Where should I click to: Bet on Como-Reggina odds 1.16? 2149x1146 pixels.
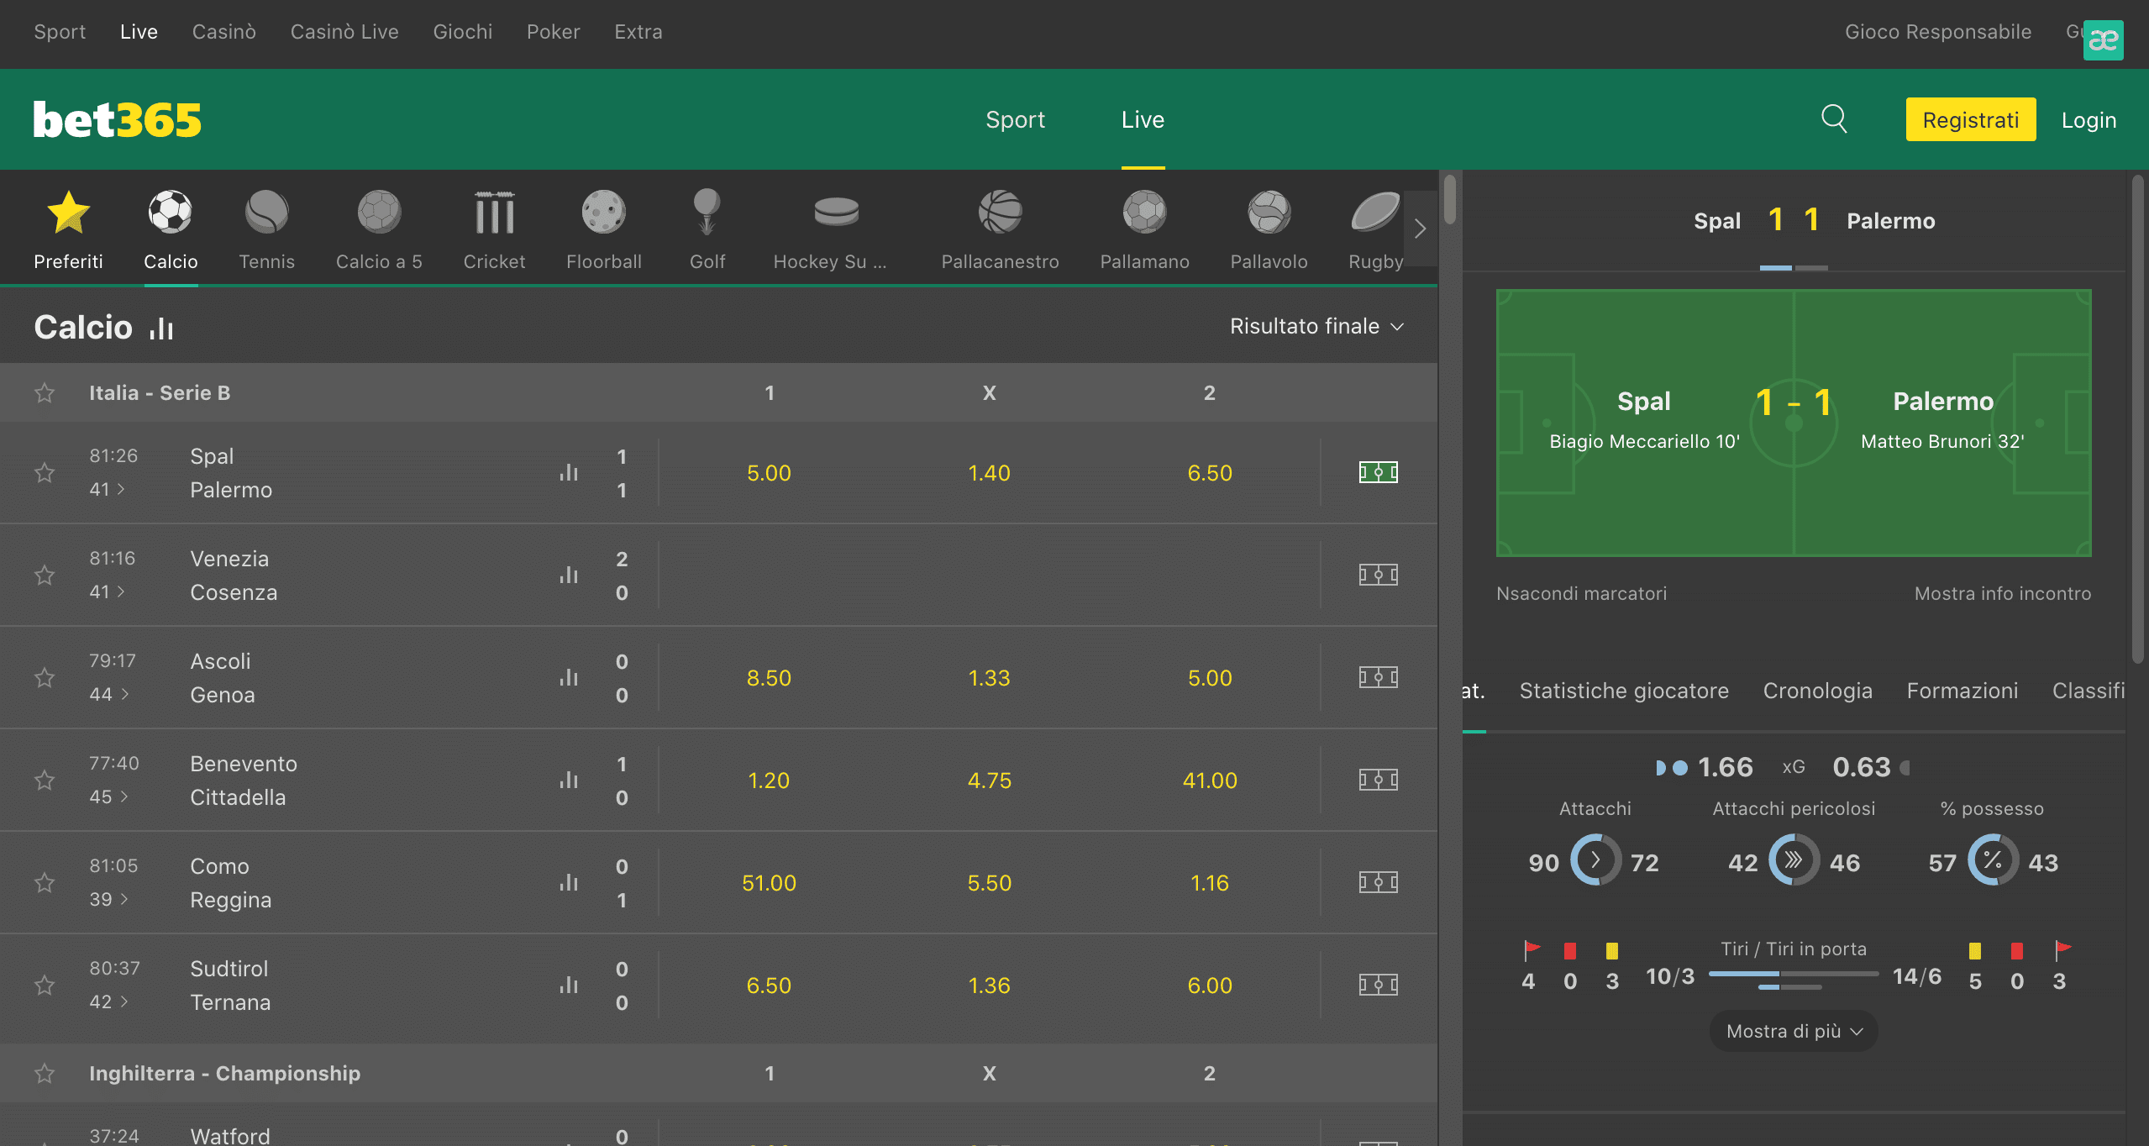(x=1209, y=883)
